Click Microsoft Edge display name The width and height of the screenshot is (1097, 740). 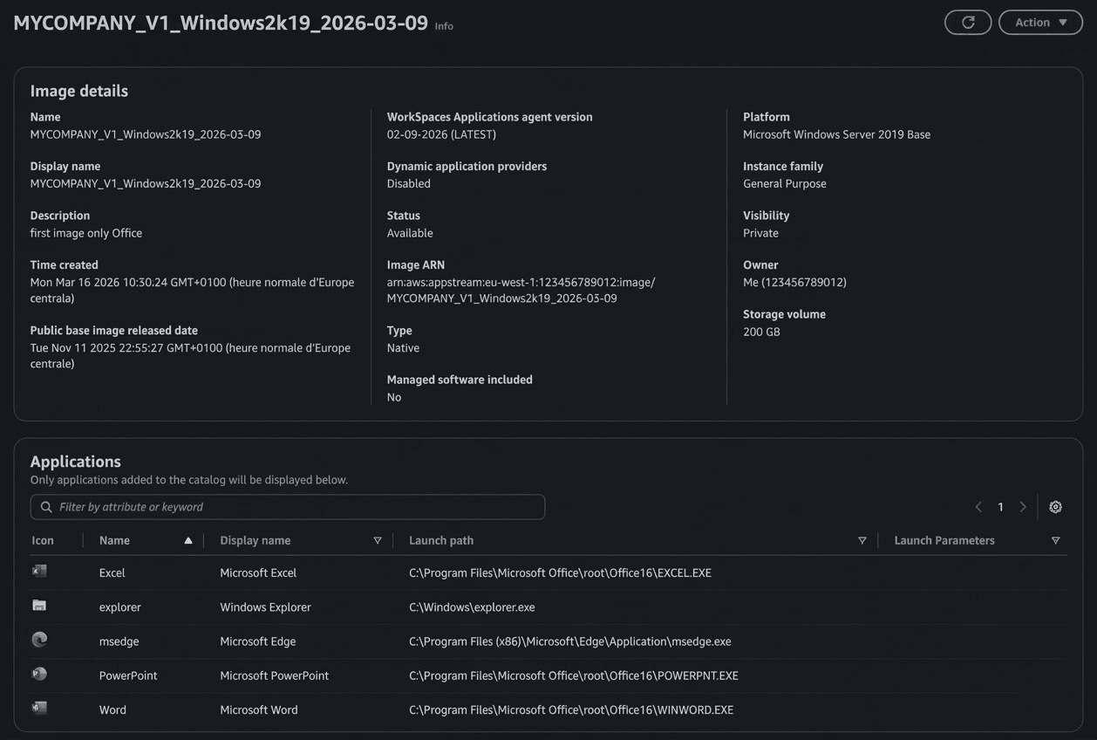click(258, 641)
